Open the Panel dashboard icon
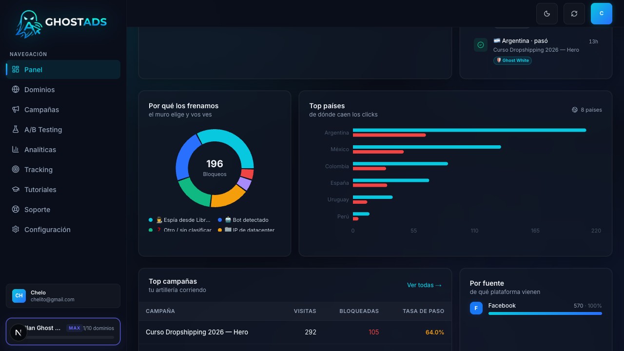 coord(16,69)
